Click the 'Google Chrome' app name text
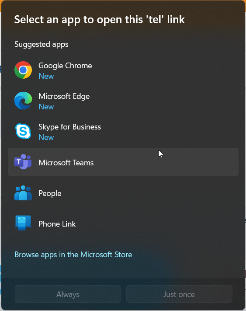Image resolution: width=246 pixels, height=311 pixels. [65, 66]
